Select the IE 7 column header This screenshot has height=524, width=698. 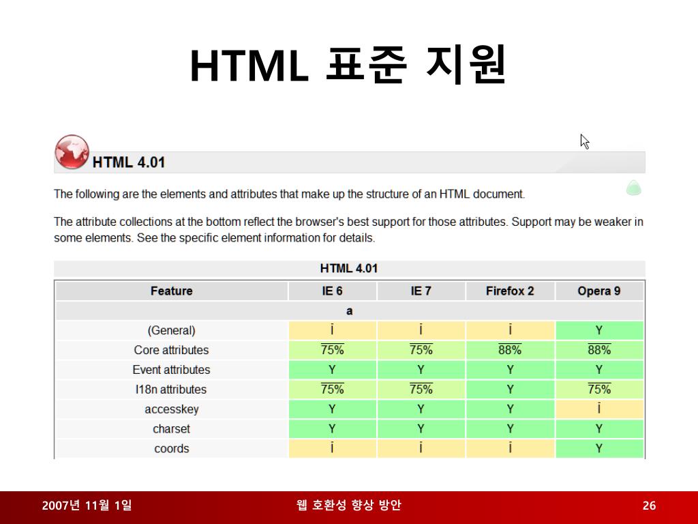[x=421, y=291]
